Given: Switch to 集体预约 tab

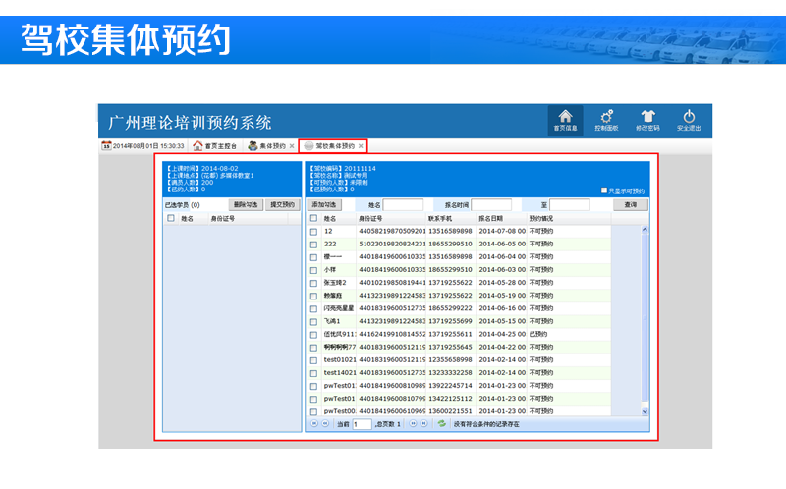Looking at the screenshot, I should pyautogui.click(x=267, y=146).
